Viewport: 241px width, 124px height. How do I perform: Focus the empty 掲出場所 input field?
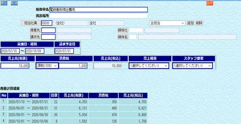pyautogui.click(x=98, y=16)
